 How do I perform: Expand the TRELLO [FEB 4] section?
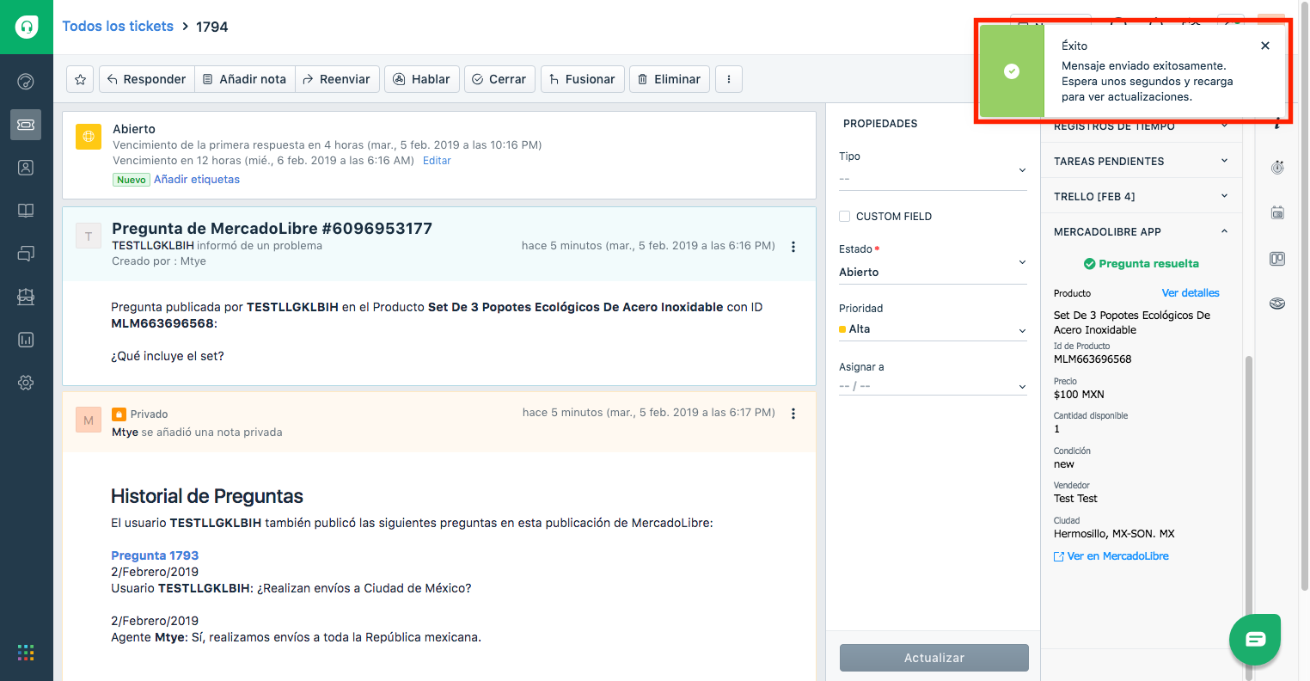(x=1142, y=196)
